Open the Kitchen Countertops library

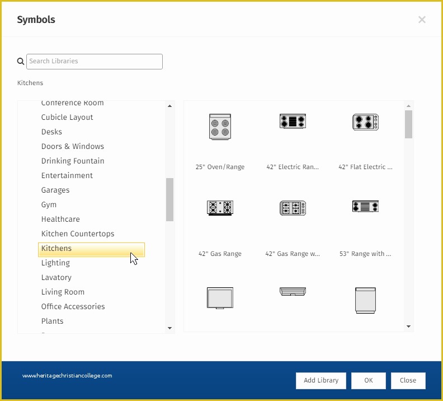pyautogui.click(x=78, y=234)
